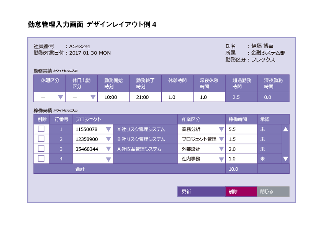Click the 勤務終了時刻 field showing 21:00
Viewport: 323px width, 228px height.
pos(146,97)
